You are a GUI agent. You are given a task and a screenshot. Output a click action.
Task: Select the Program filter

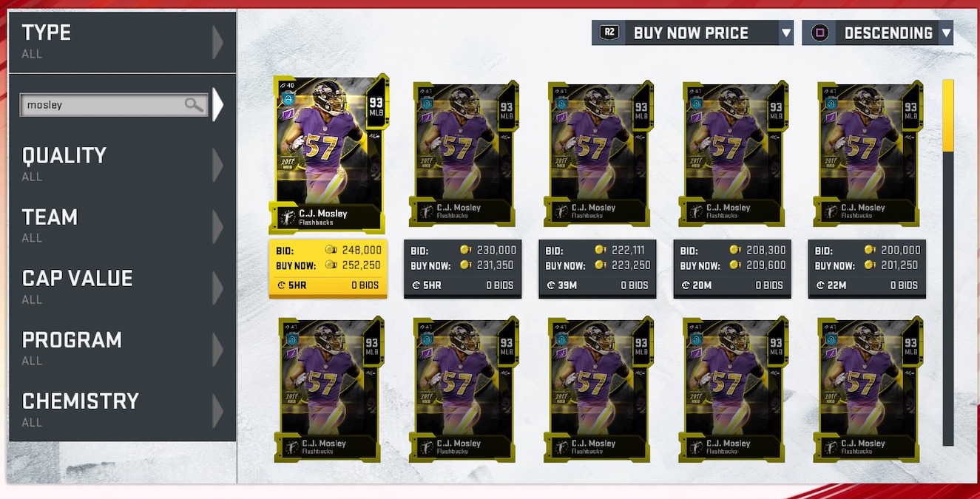point(122,349)
